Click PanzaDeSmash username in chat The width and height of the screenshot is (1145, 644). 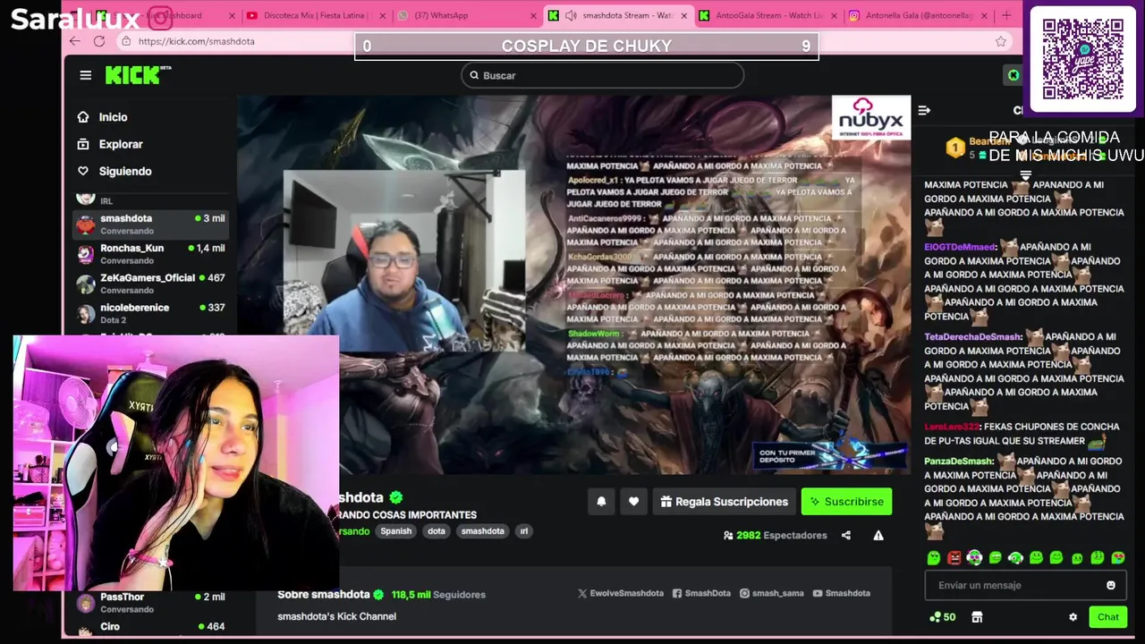[x=959, y=462]
